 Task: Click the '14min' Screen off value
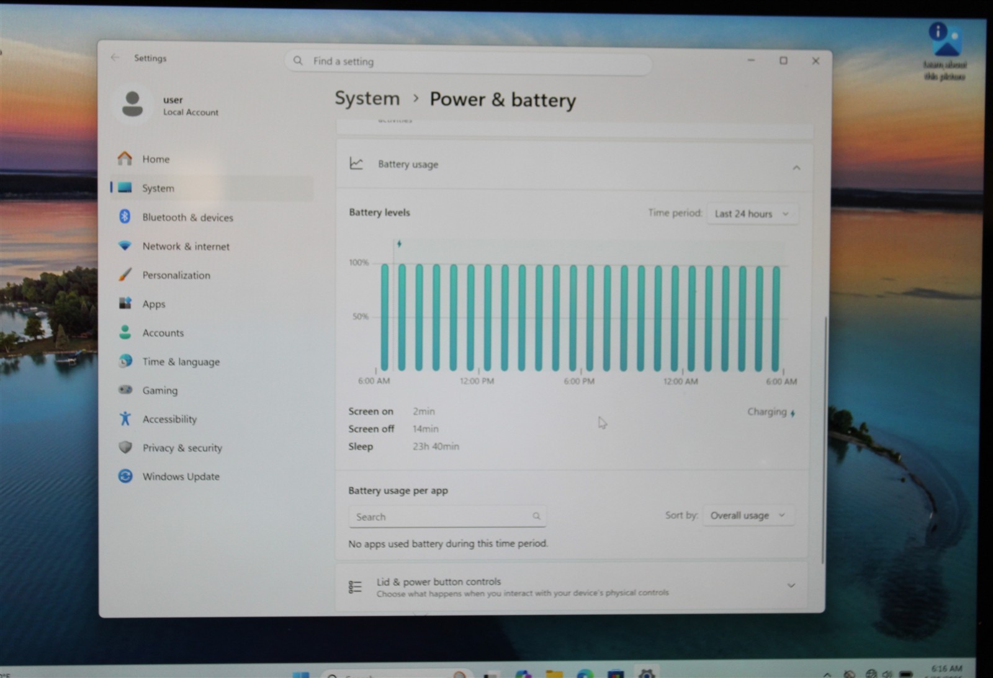(x=426, y=429)
